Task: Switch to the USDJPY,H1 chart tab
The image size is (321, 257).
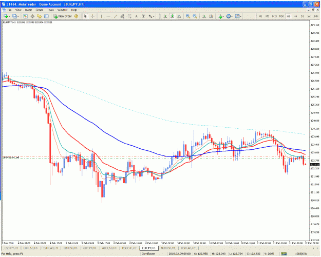Action: [11, 248]
